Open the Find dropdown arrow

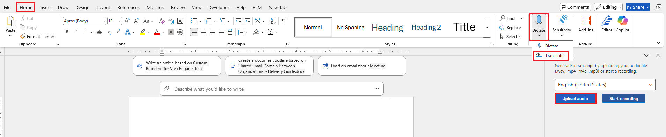[521, 18]
